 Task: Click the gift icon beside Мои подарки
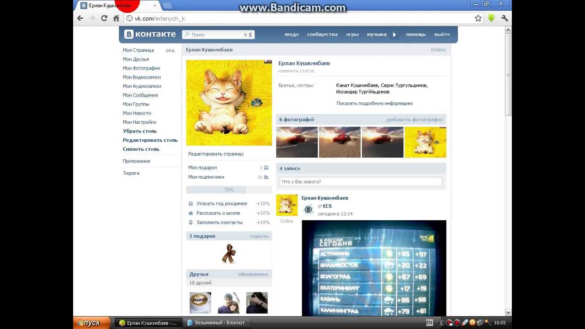point(266,168)
